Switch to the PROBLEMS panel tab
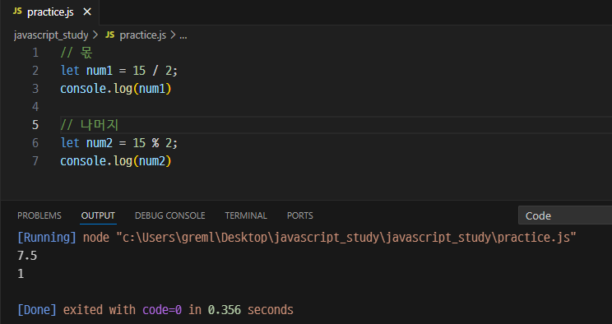Viewport: 612px width, 324px height. click(x=39, y=215)
